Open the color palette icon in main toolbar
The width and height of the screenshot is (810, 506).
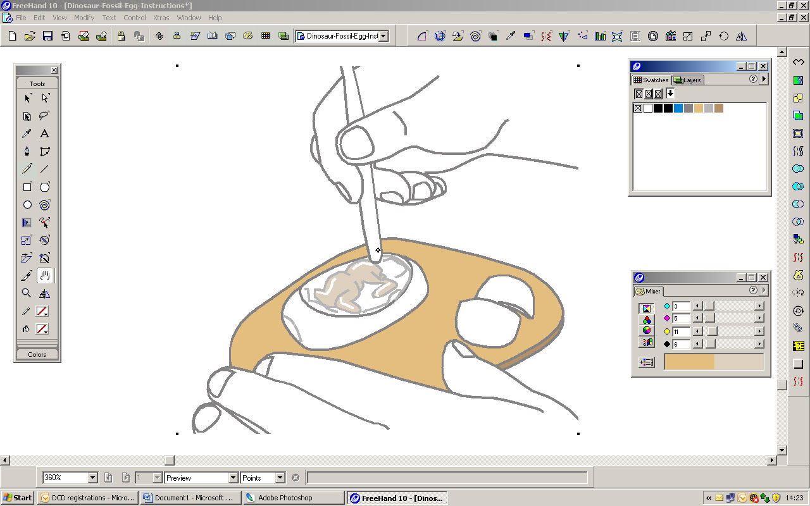pyautogui.click(x=248, y=36)
